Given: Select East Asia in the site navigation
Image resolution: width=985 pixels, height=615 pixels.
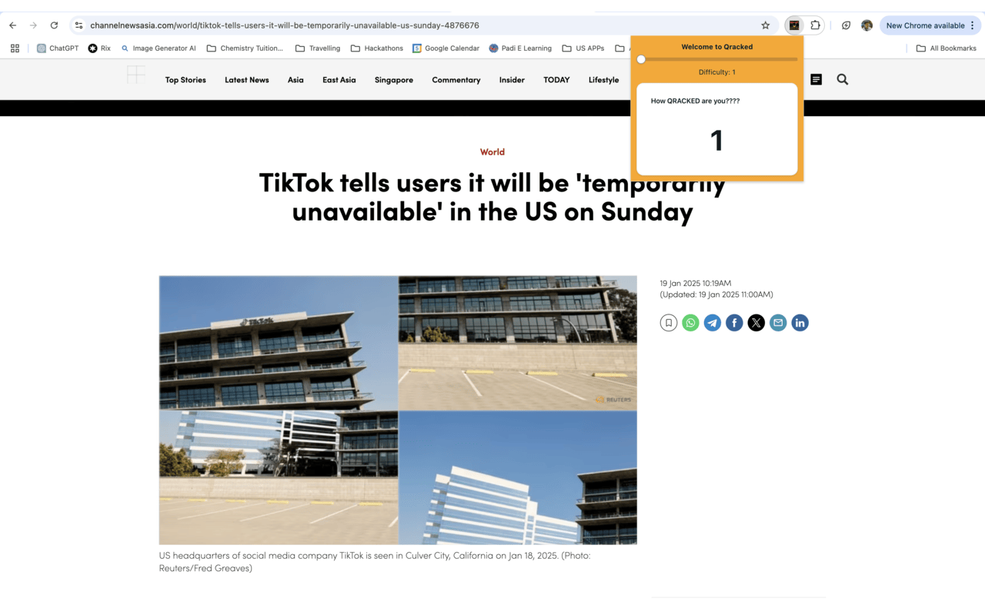Looking at the screenshot, I should coord(339,80).
